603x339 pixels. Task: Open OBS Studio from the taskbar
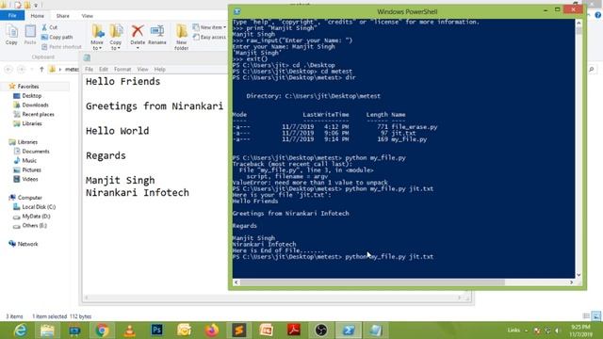pos(320,331)
